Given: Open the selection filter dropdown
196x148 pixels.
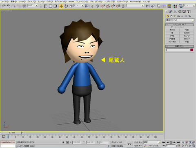Looking at the screenshot, I should pos(33,5).
